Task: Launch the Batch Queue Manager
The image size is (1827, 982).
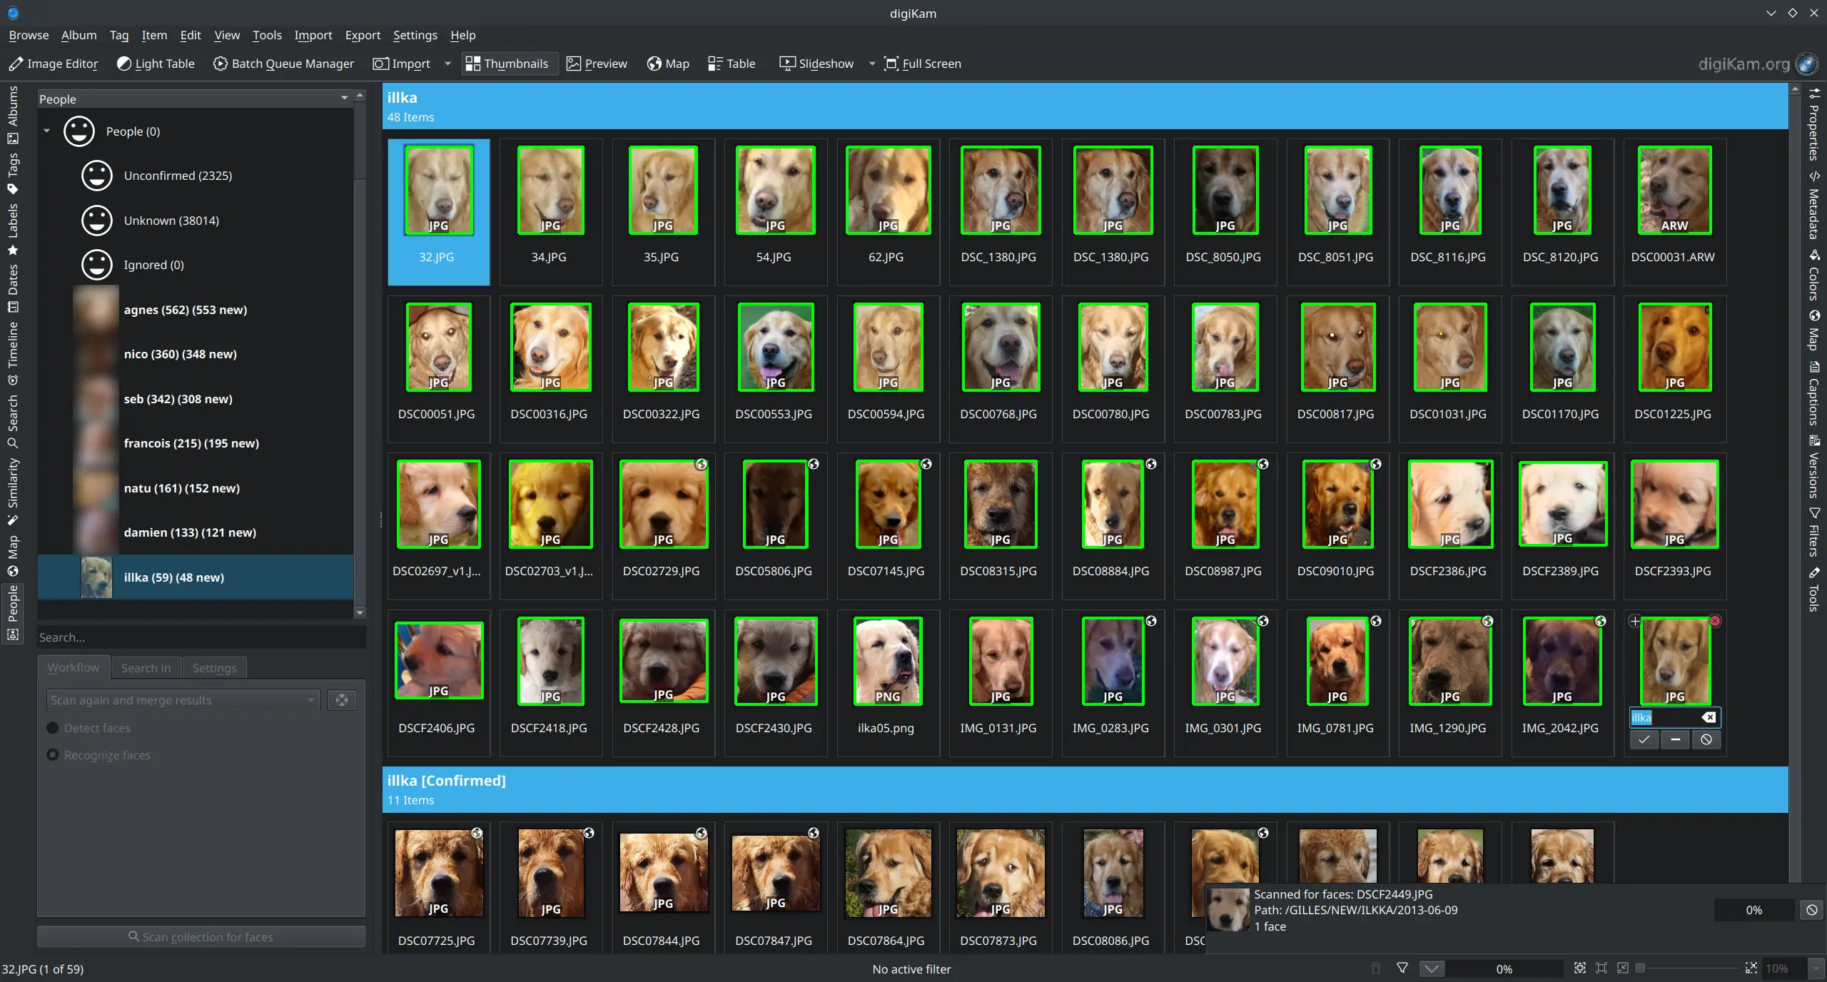Action: click(283, 64)
